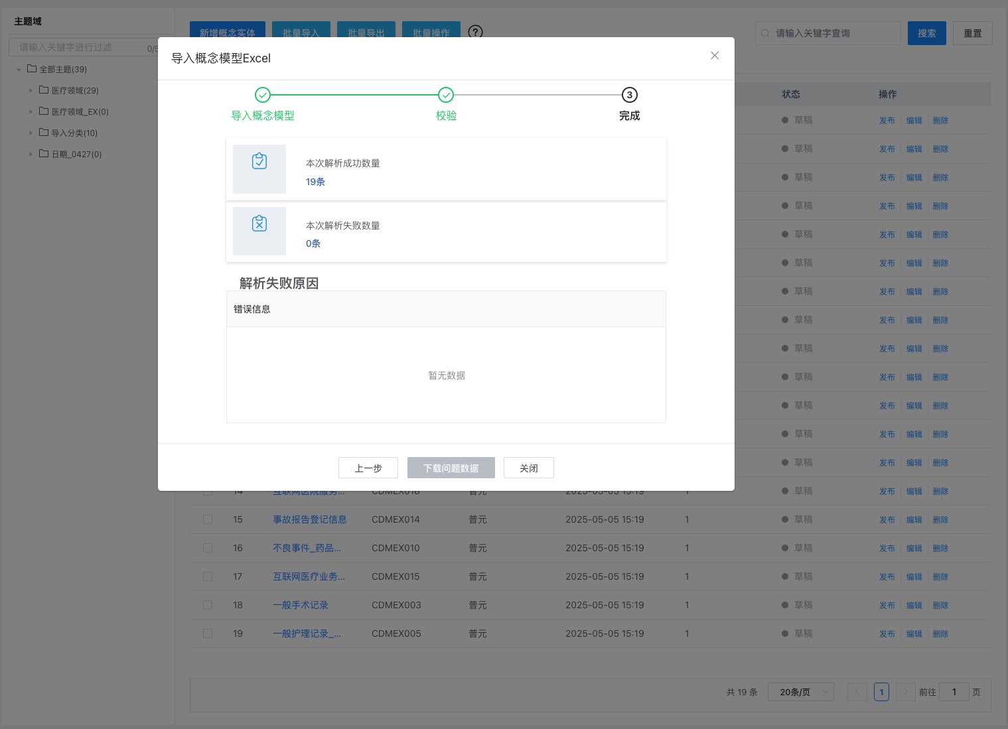The height and width of the screenshot is (729, 1008).
Task: Collapse the 全部主题(39) tree node
Action: coord(19,69)
